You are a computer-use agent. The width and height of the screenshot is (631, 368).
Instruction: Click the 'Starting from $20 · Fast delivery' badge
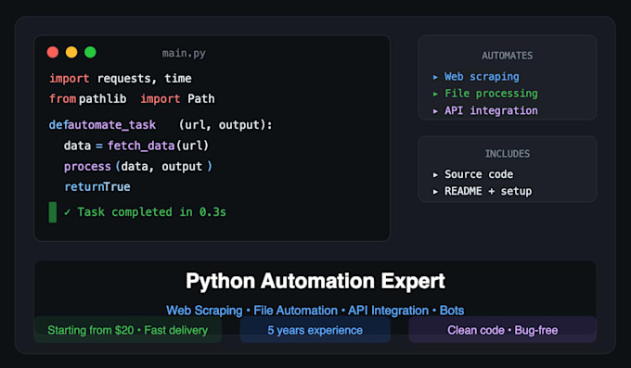(x=127, y=330)
